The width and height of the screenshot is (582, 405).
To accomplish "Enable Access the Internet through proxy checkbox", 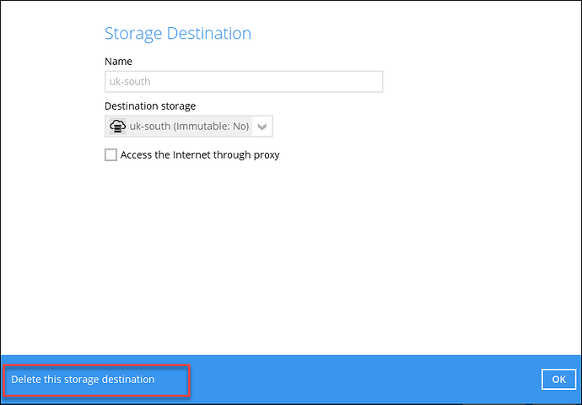I will pos(110,155).
